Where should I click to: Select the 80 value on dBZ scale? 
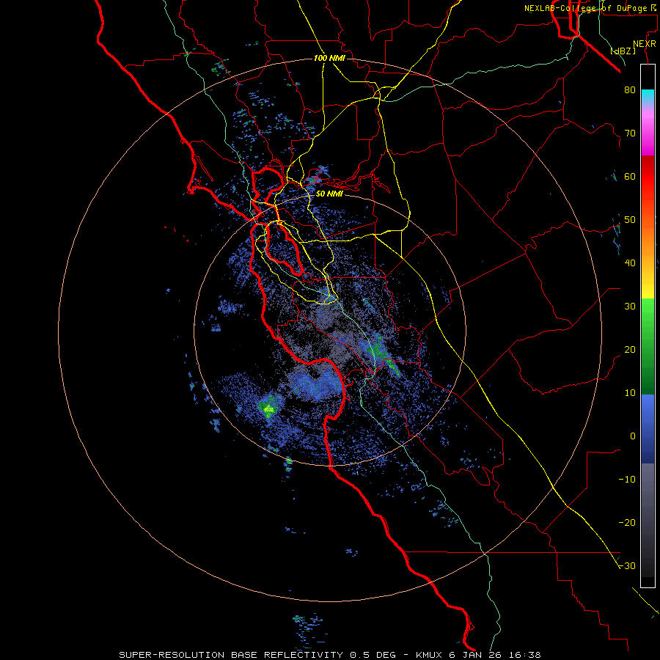630,90
